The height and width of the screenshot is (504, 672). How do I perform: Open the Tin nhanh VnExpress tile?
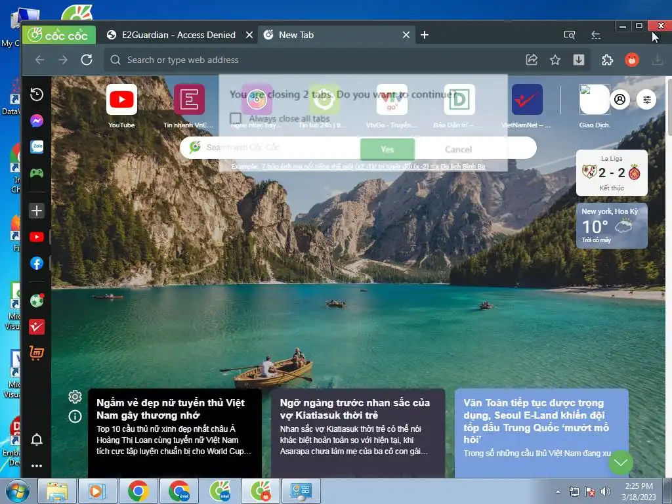coord(188,106)
